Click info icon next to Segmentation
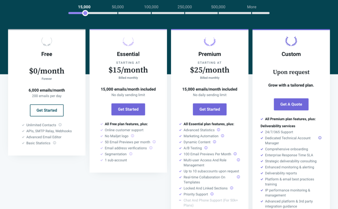Screen dimensions: 338x209 pos(131,154)
